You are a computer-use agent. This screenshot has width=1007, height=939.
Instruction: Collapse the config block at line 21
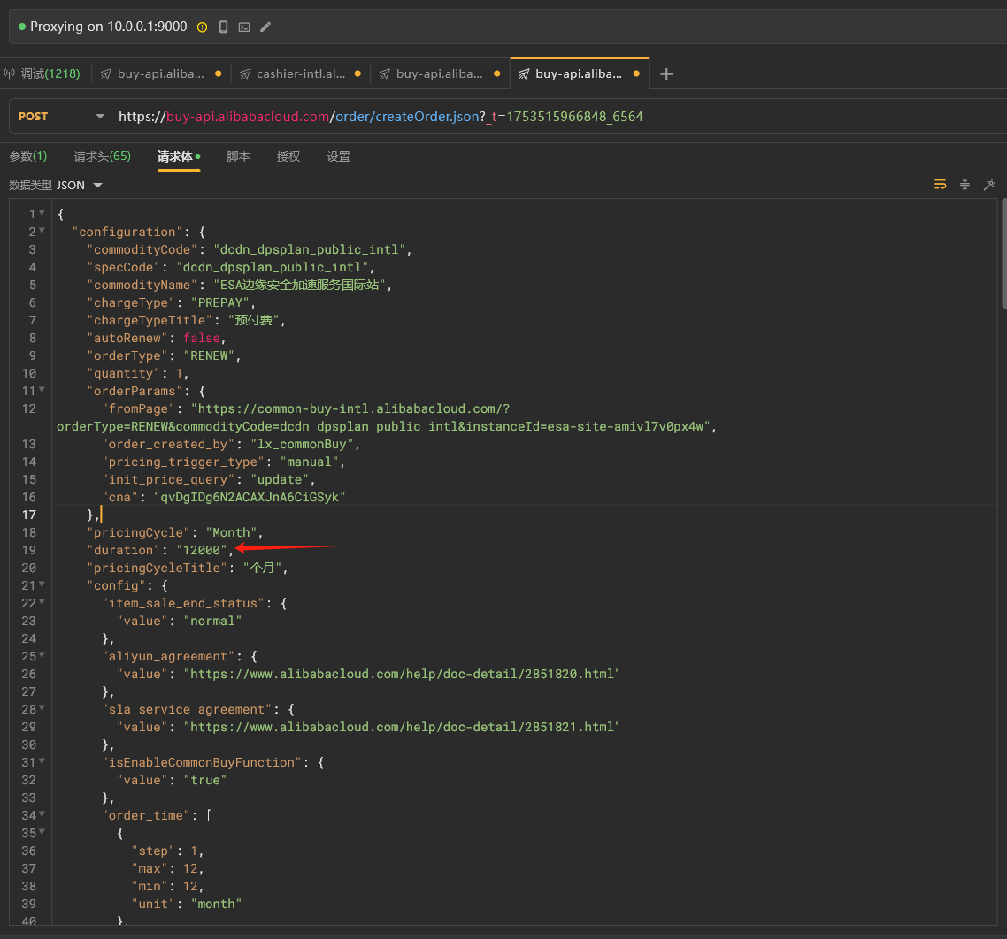[42, 584]
